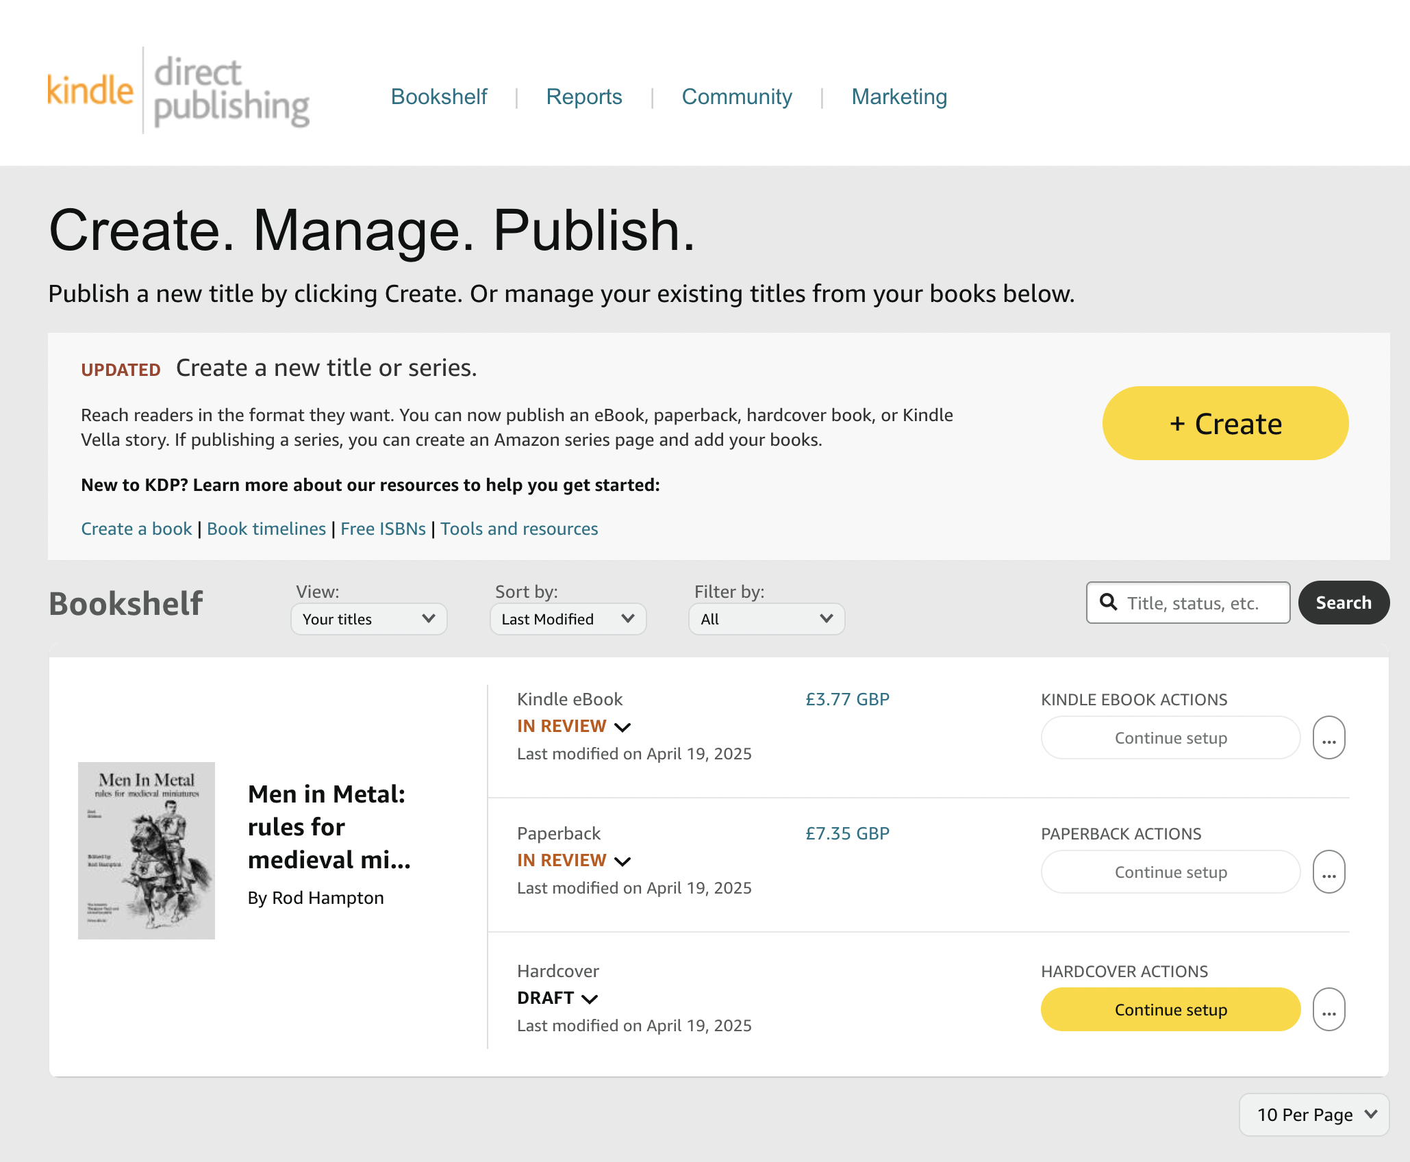The width and height of the screenshot is (1410, 1162).
Task: Click the magnifier icon in search box
Action: [x=1108, y=603]
